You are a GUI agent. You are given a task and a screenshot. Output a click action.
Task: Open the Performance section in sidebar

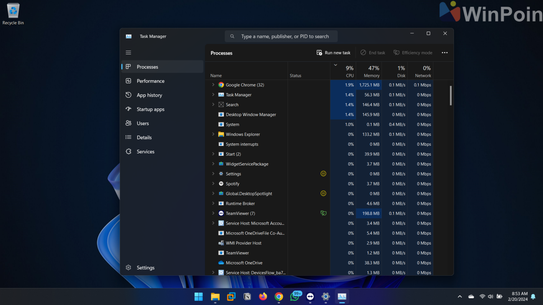[150, 81]
